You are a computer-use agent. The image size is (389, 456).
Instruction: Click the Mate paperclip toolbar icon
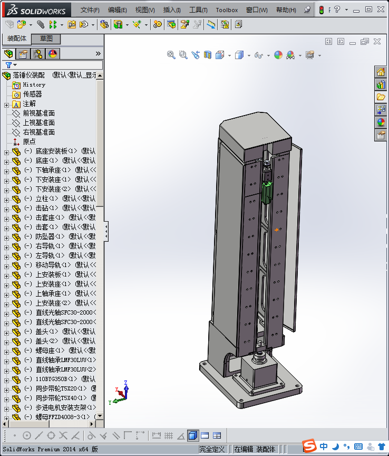click(x=41, y=24)
